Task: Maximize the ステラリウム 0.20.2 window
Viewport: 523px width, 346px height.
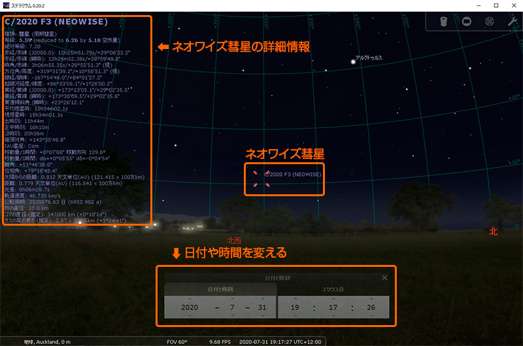Action: (x=496, y=5)
